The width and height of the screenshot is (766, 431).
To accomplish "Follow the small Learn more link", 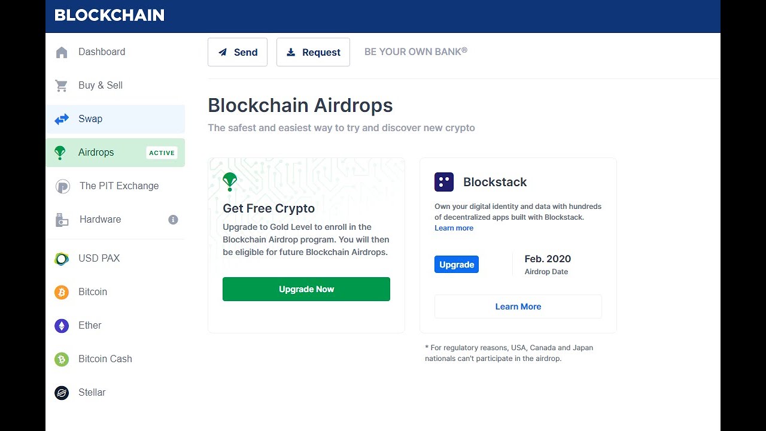I will (x=454, y=228).
